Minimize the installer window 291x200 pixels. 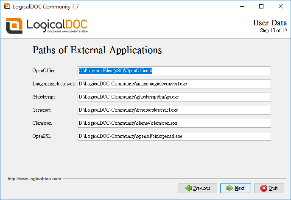coord(242,6)
